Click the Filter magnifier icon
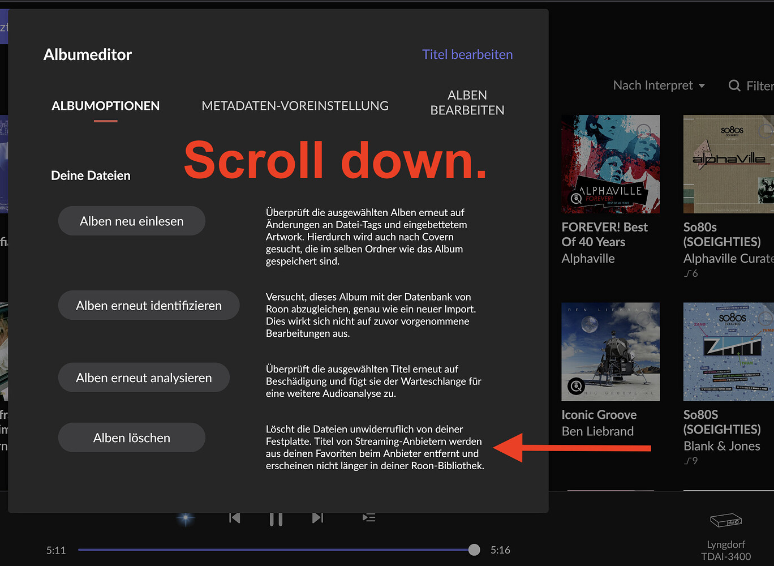 pos(734,85)
